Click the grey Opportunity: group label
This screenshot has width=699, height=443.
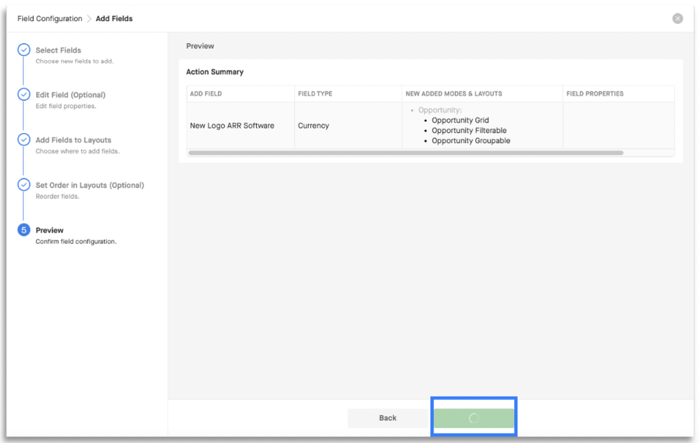coord(440,110)
